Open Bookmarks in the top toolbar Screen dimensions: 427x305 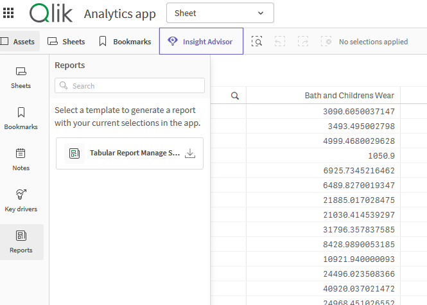(125, 42)
